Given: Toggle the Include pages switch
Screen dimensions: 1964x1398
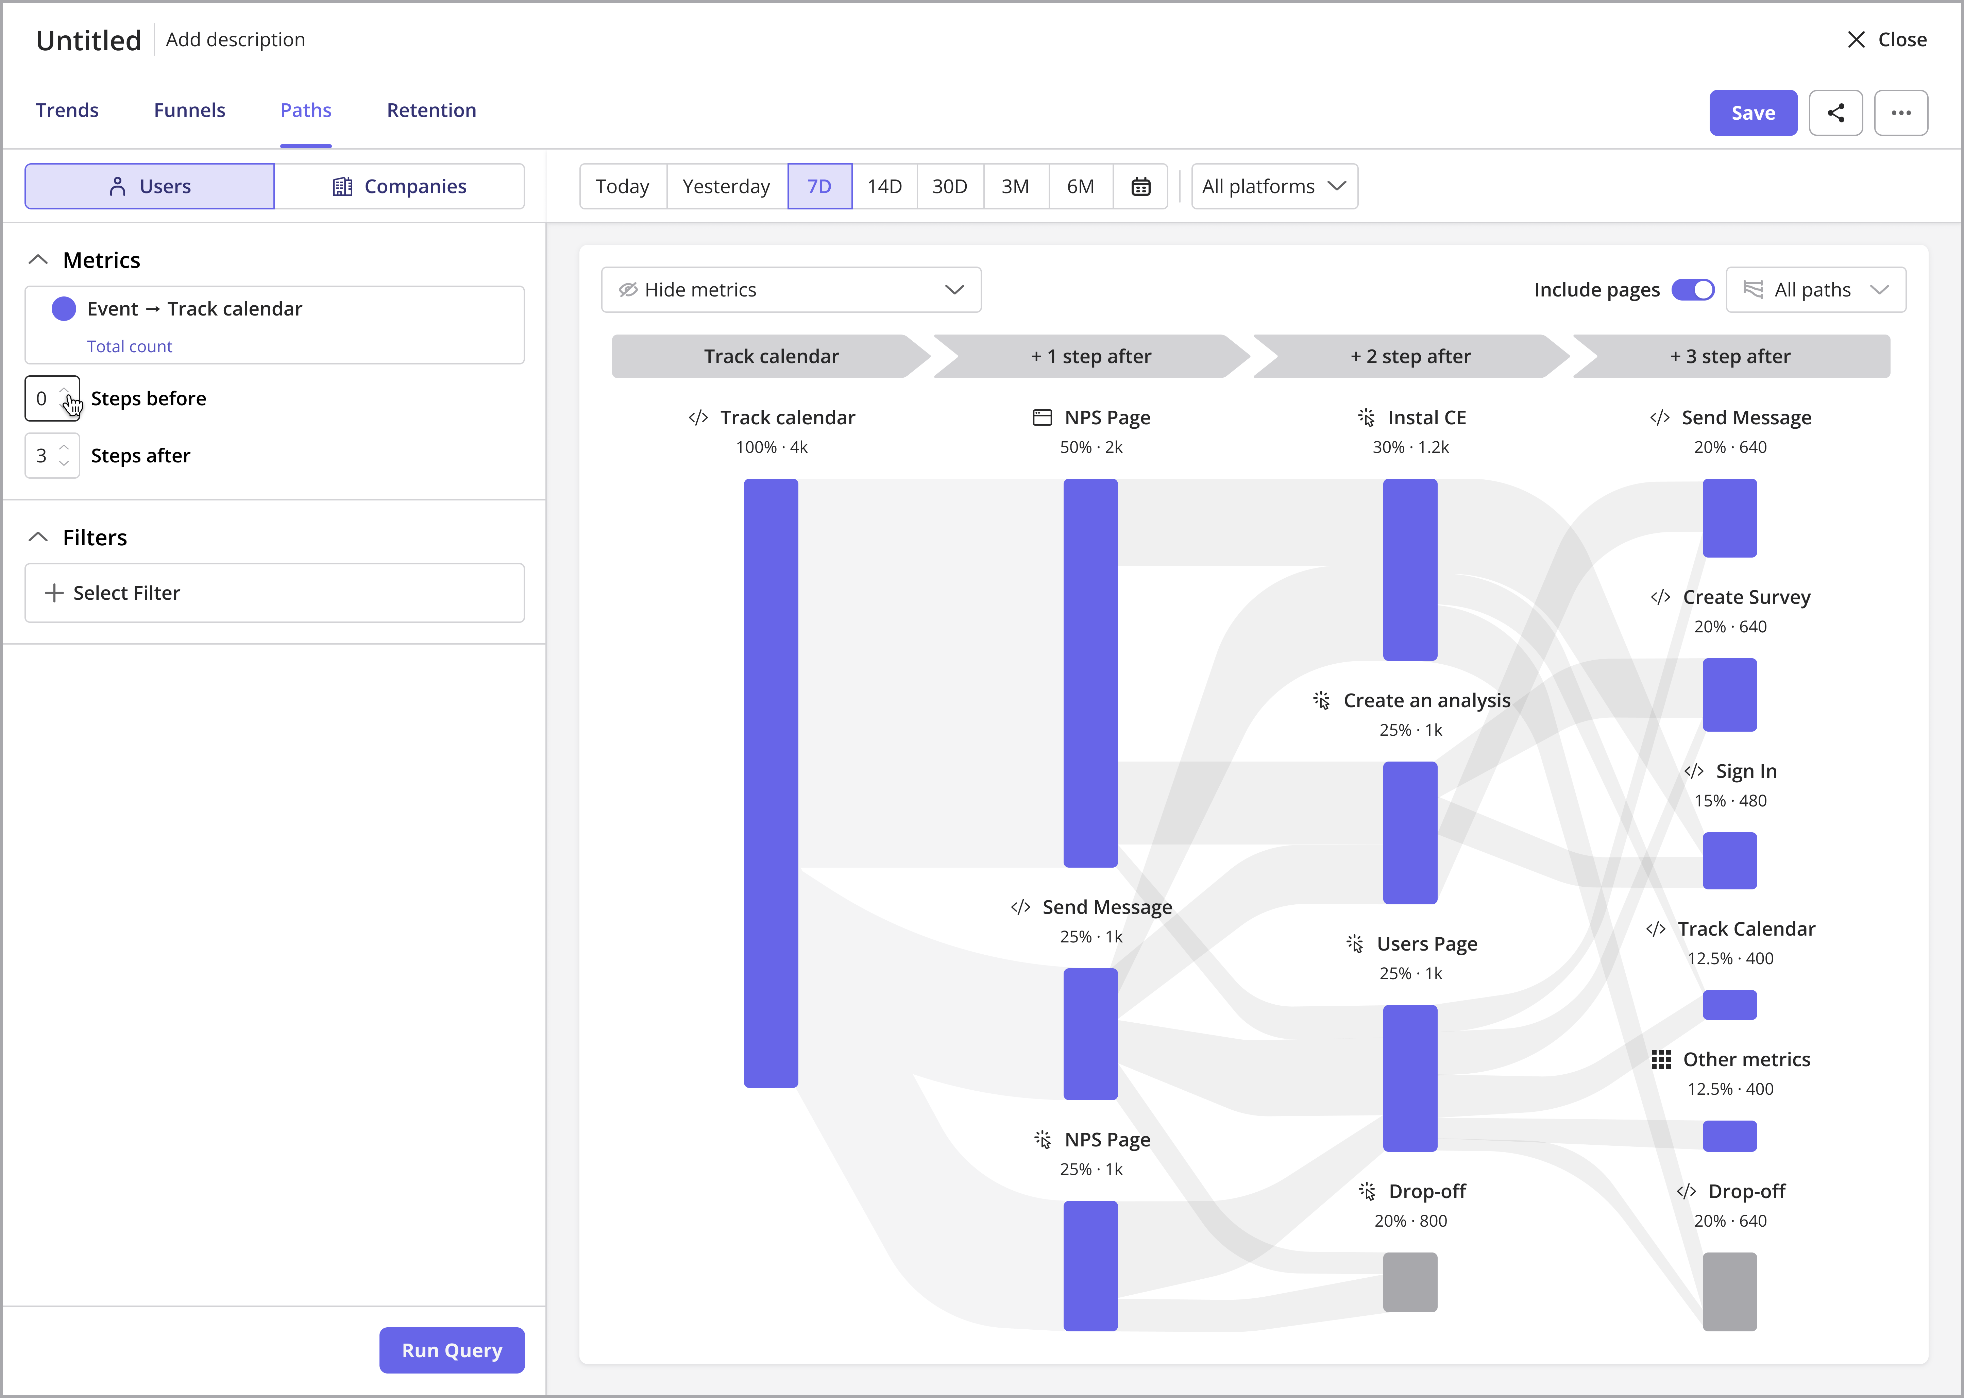Looking at the screenshot, I should 1693,290.
